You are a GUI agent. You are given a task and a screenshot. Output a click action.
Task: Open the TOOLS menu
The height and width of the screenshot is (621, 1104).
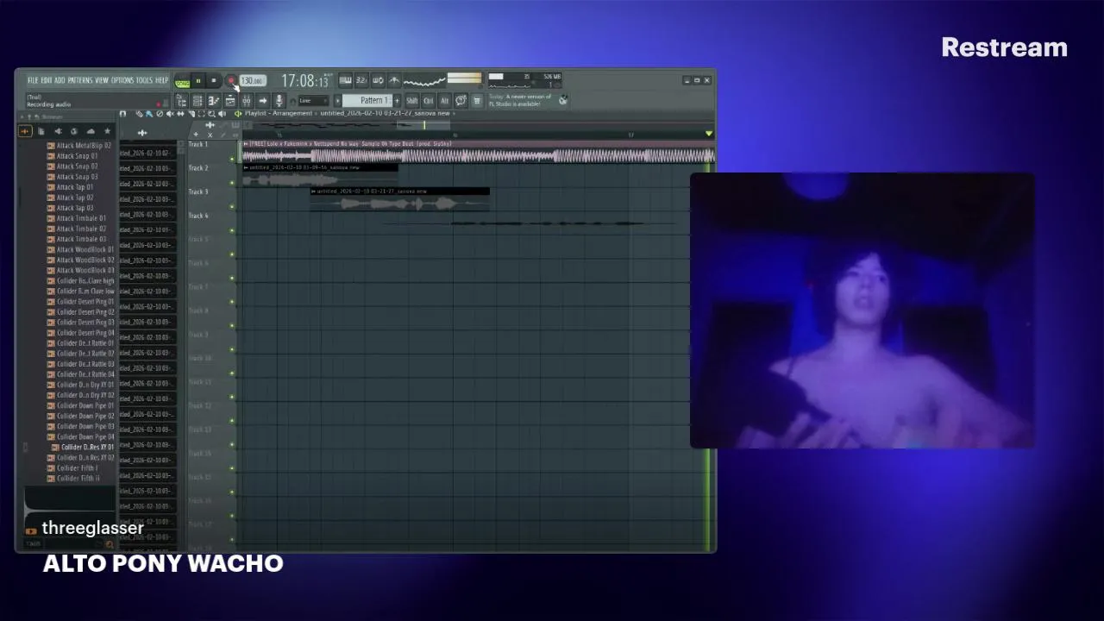[144, 80]
